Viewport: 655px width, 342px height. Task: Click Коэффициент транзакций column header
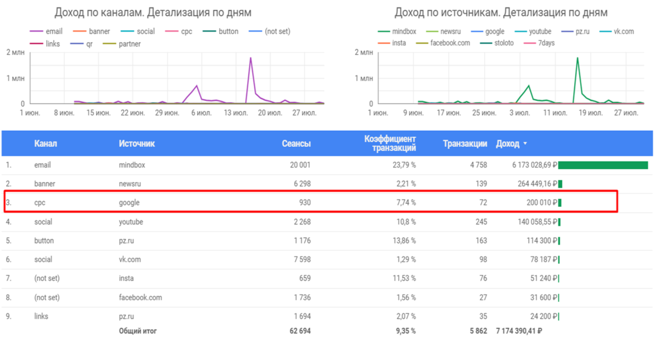click(390, 143)
